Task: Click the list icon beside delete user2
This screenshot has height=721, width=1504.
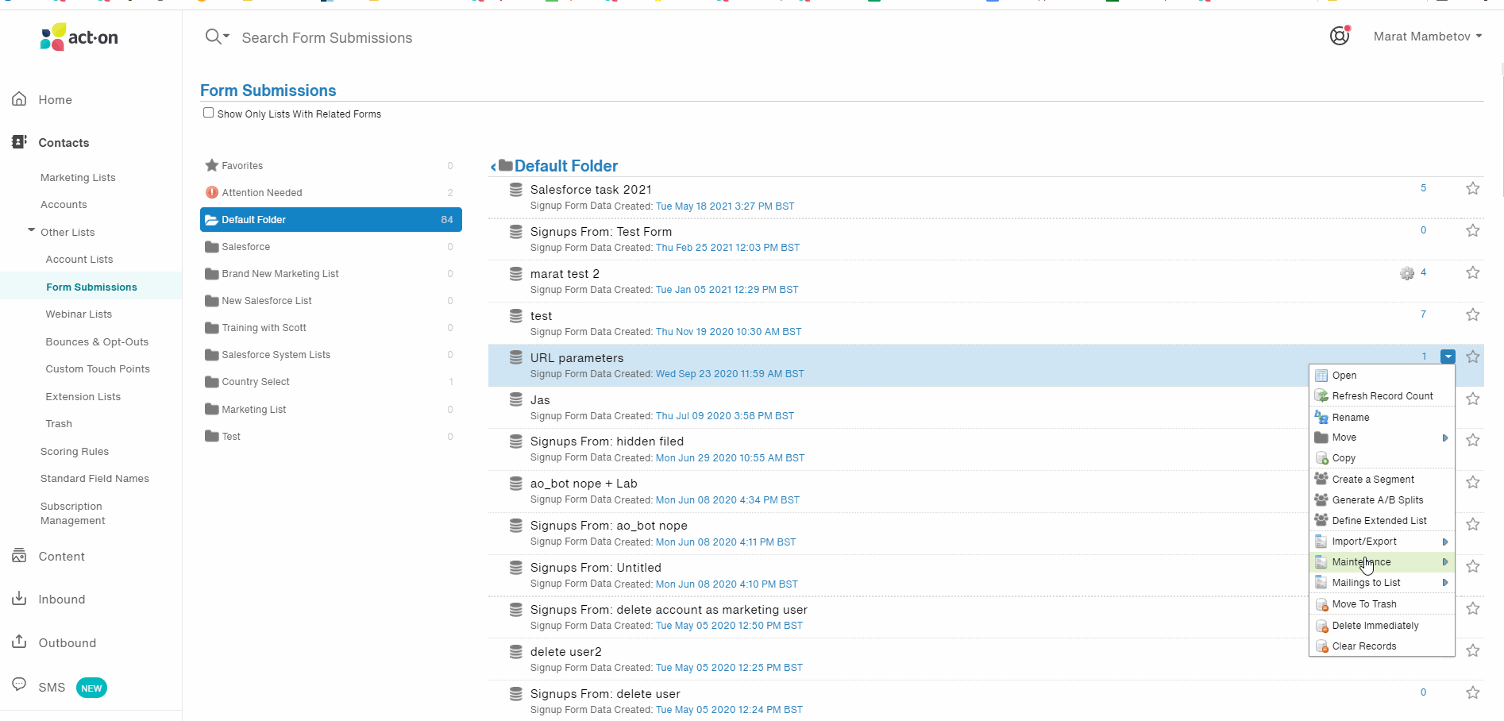Action: 516,652
